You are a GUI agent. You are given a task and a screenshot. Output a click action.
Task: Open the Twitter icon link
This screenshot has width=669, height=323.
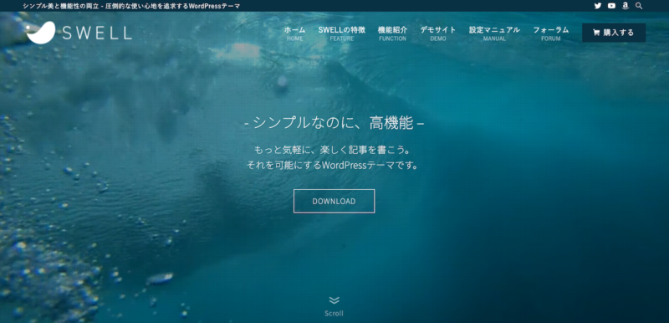597,6
